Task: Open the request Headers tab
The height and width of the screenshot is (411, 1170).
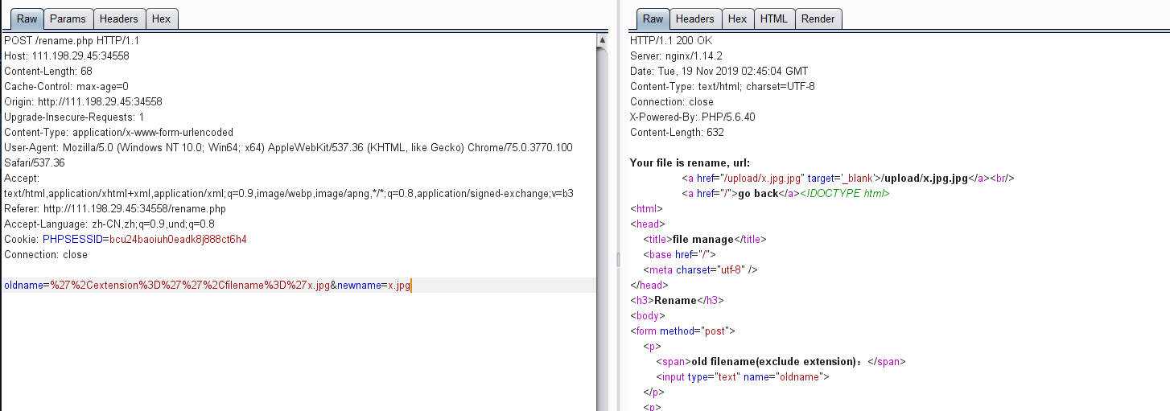Action: (118, 18)
